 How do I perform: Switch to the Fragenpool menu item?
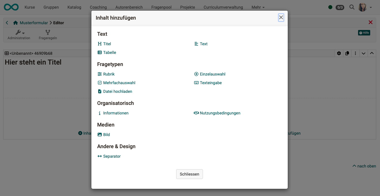click(x=161, y=7)
